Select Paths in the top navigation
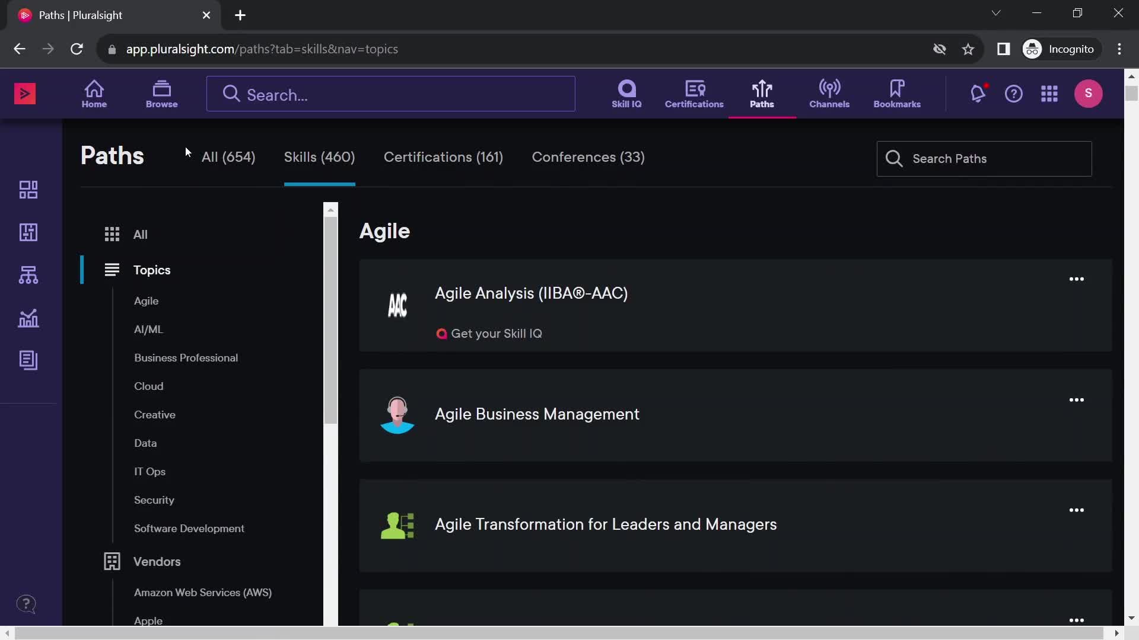This screenshot has height=640, width=1139. pyautogui.click(x=762, y=94)
